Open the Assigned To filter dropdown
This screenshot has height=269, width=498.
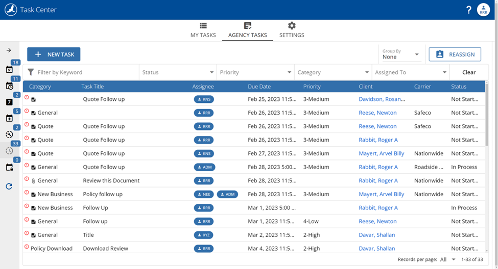coord(411,72)
